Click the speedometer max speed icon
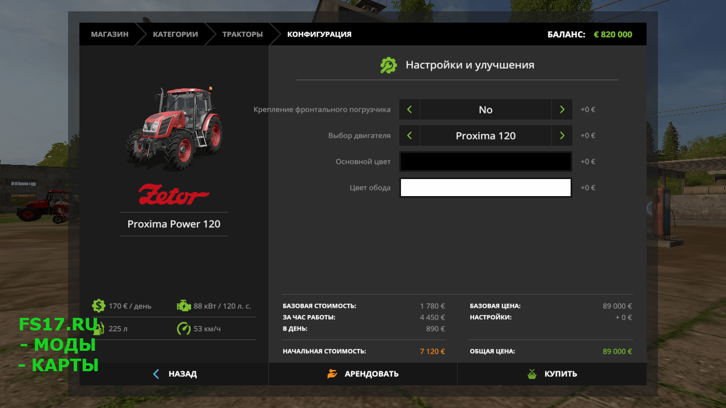This screenshot has height=408, width=726. 184,329
